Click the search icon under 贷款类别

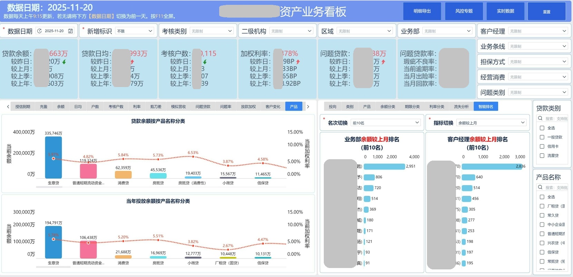[x=540, y=118]
